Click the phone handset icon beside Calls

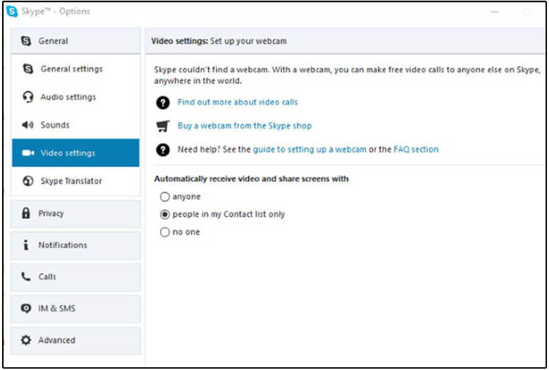pos(26,277)
